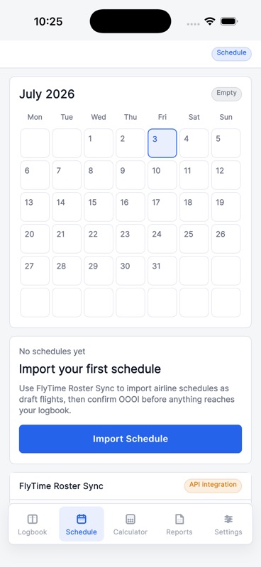Screen dimensions: 261x567
Task: Open the Reports document icon
Action: click(179, 520)
